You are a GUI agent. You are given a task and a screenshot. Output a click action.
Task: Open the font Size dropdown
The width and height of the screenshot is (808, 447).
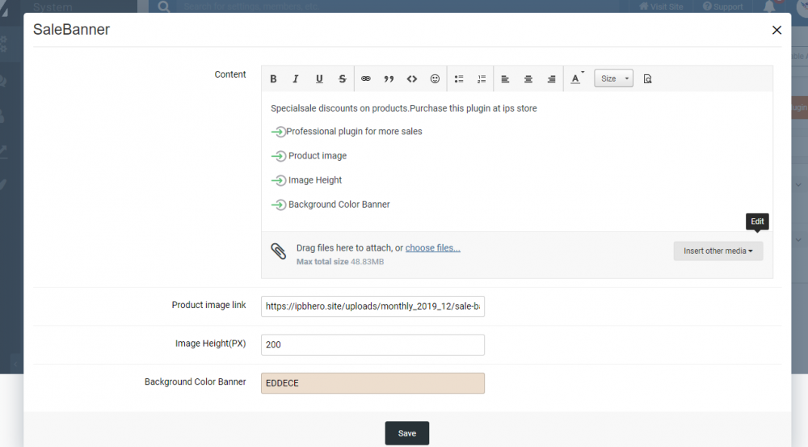pyautogui.click(x=613, y=78)
